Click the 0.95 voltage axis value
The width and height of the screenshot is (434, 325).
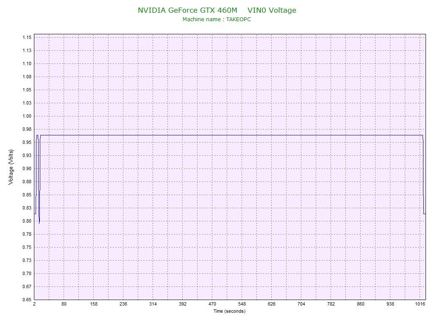click(x=27, y=142)
